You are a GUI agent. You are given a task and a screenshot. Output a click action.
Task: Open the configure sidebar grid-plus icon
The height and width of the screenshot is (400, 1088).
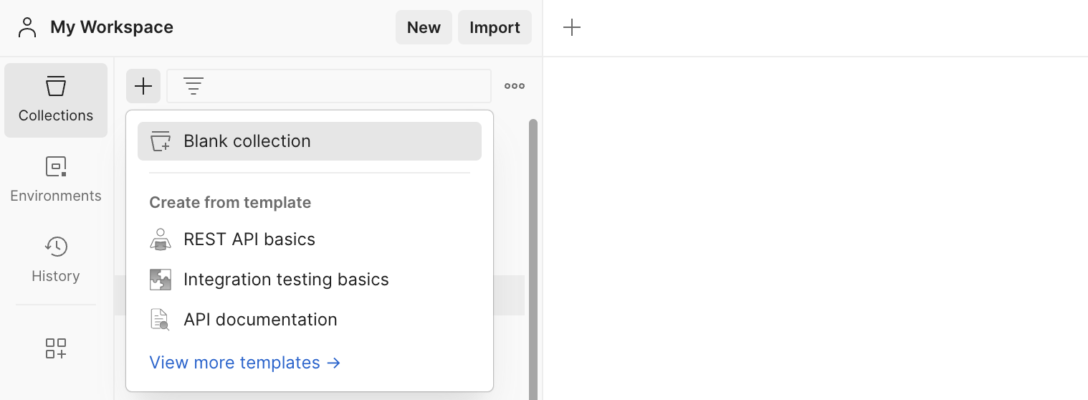tap(56, 348)
